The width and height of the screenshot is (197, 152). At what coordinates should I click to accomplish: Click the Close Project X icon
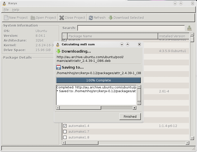point(62,18)
